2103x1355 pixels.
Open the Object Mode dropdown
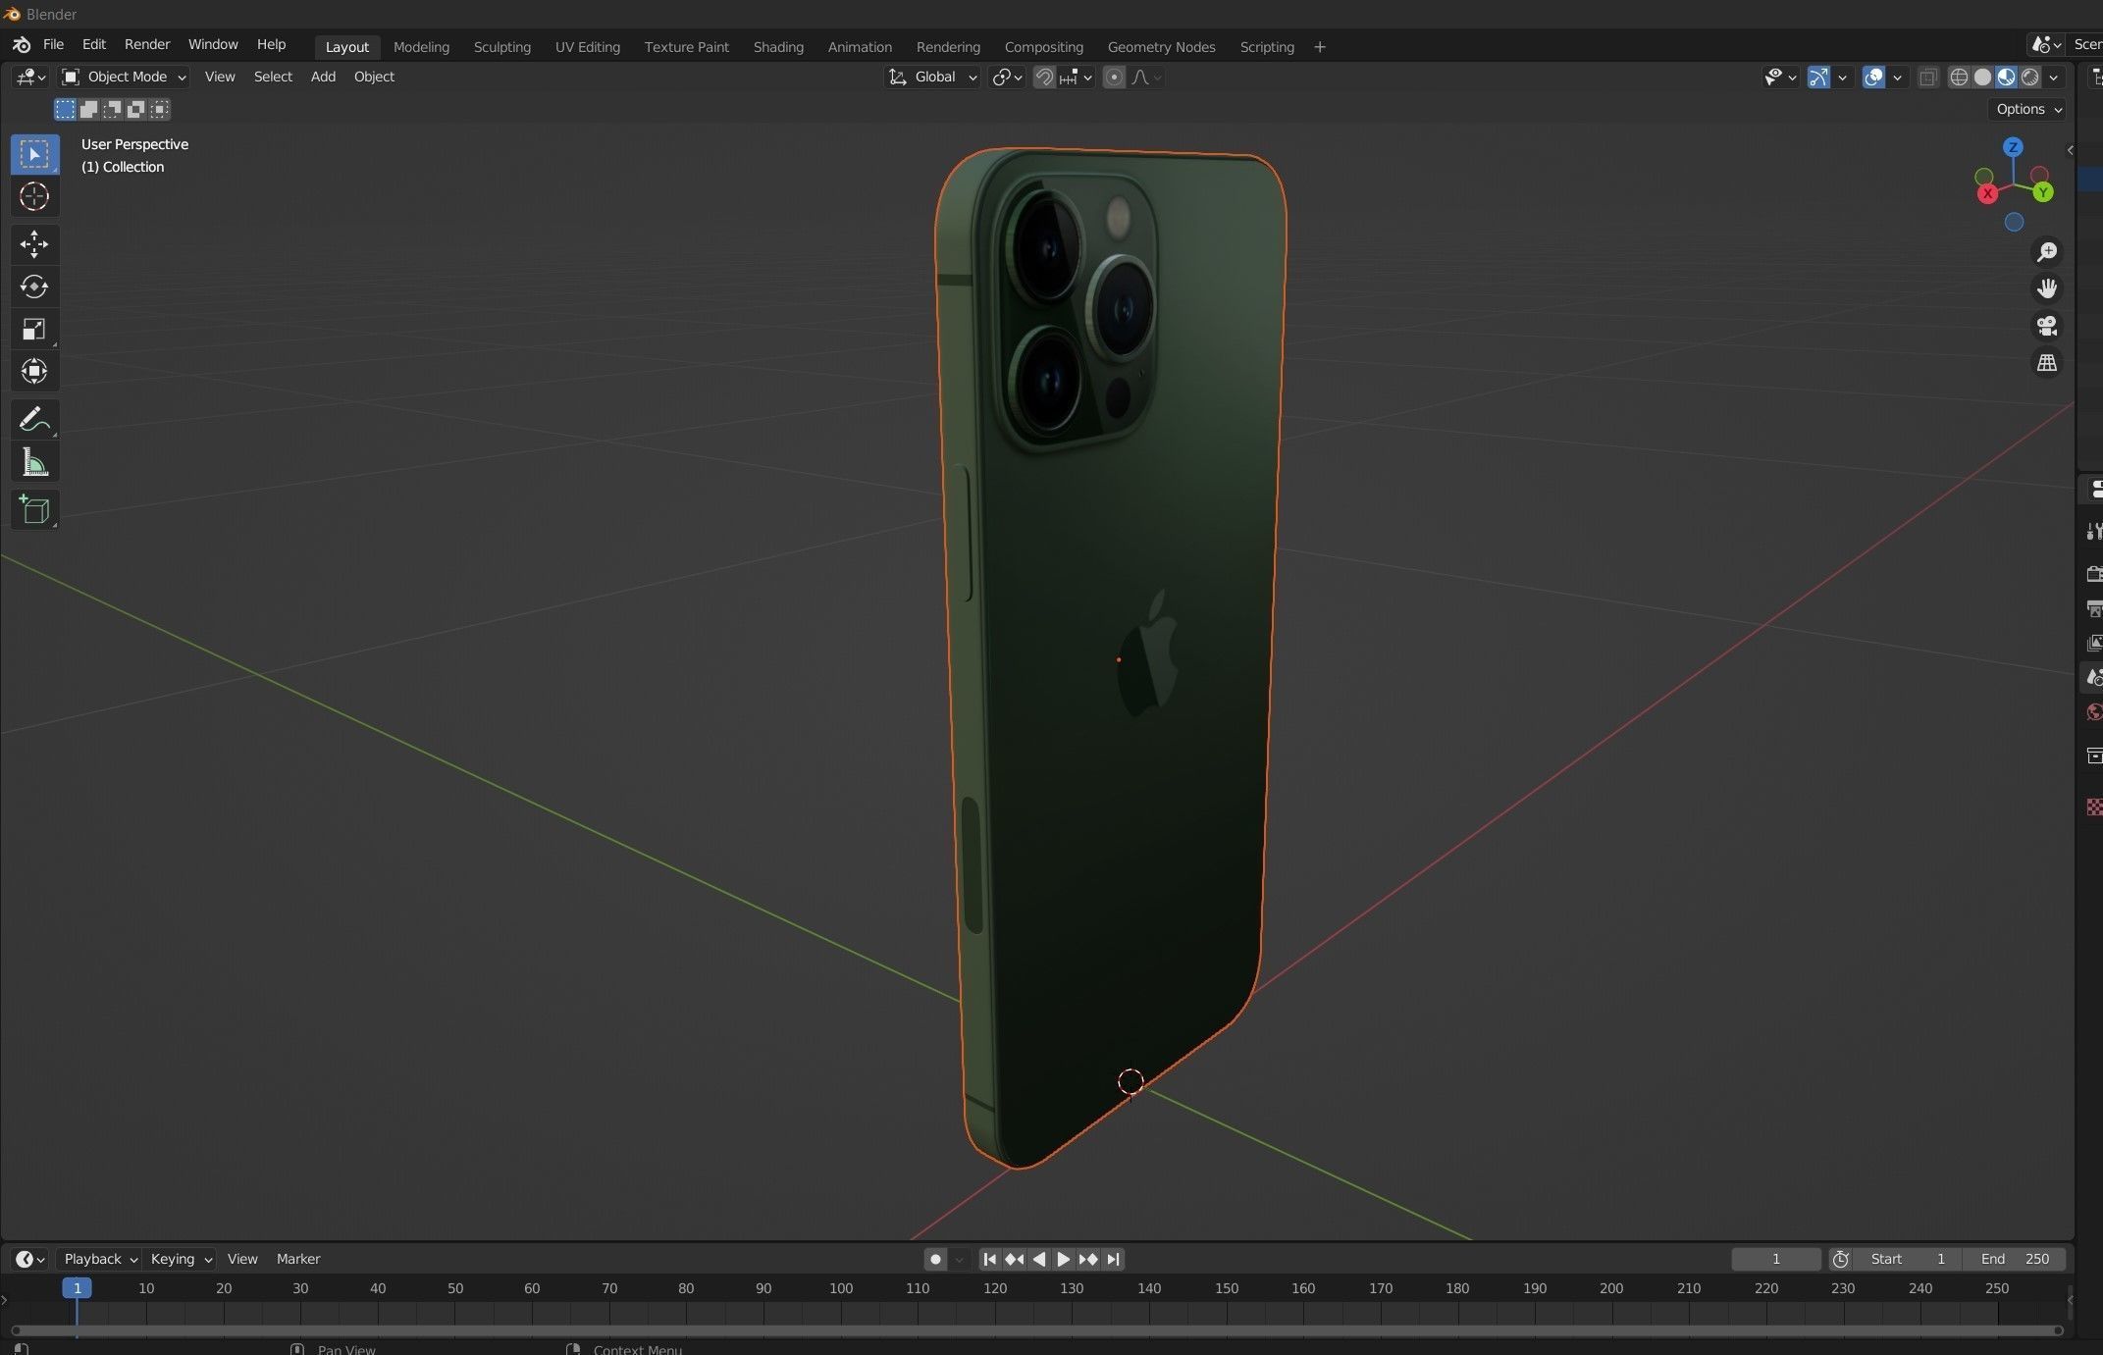pyautogui.click(x=123, y=77)
